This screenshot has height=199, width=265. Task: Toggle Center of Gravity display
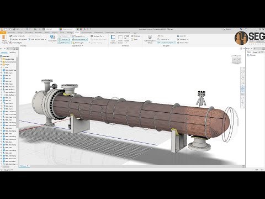(17, 36)
